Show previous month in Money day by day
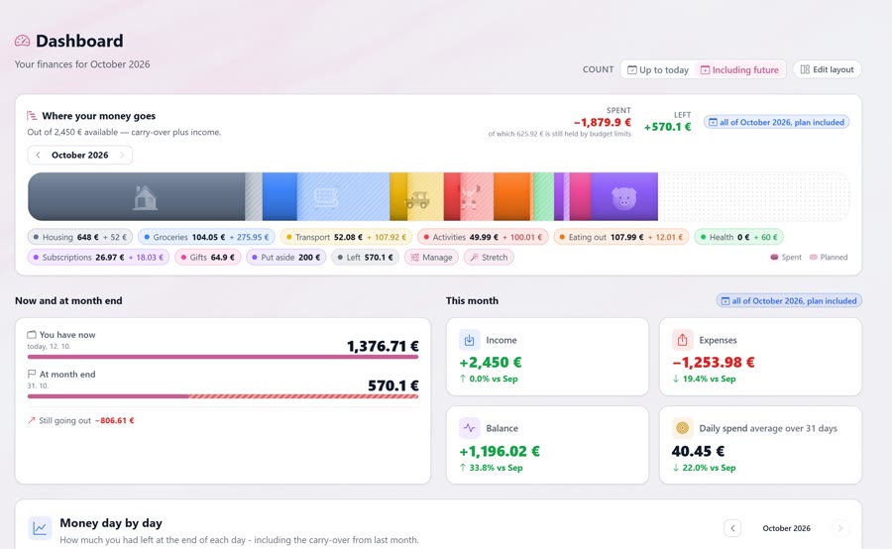This screenshot has width=892, height=549. 732,528
